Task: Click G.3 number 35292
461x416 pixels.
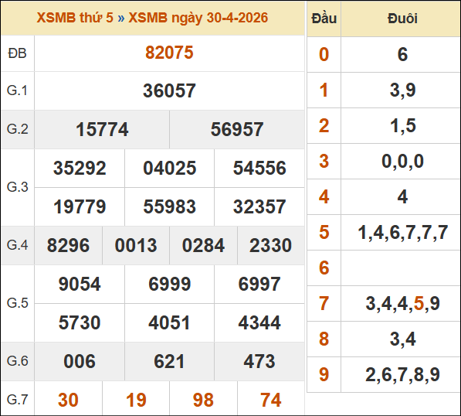Action: 80,168
